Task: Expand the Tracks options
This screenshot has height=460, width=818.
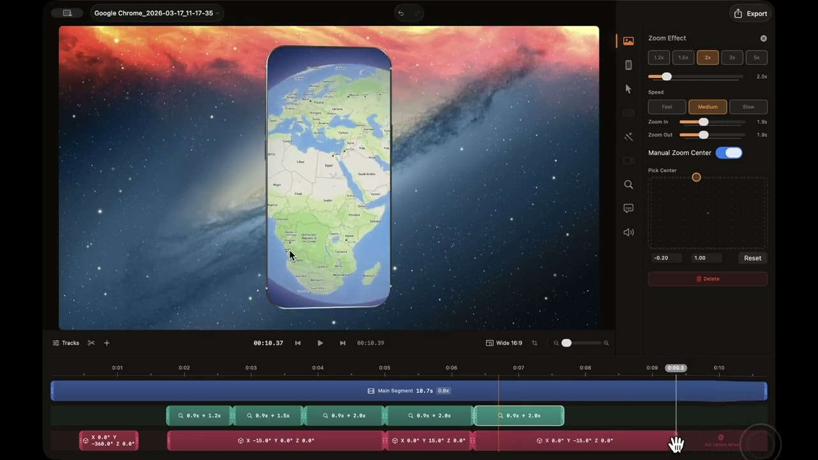Action: click(65, 342)
